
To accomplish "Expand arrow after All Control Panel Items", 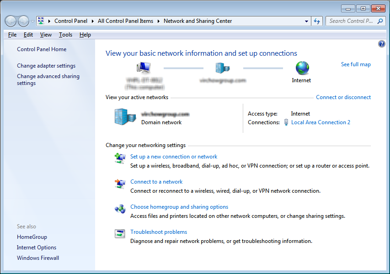I will [x=159, y=21].
